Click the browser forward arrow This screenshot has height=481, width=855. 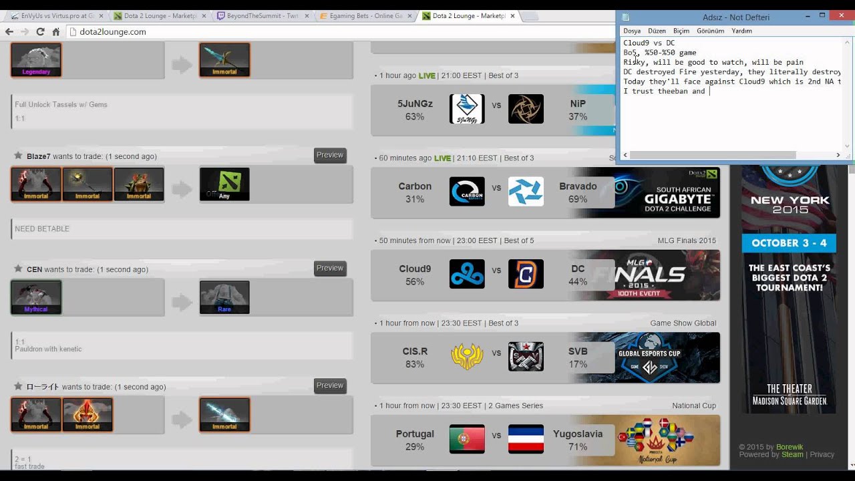[25, 31]
